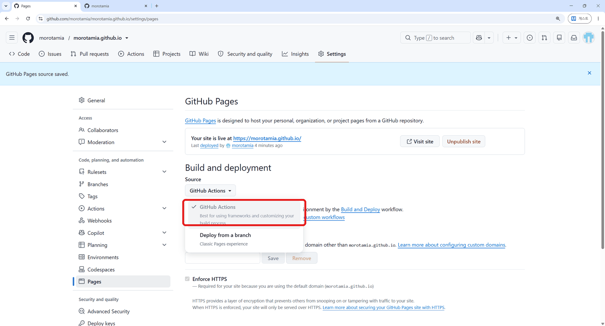Focus the 'Type / to search' box

[x=436, y=38]
